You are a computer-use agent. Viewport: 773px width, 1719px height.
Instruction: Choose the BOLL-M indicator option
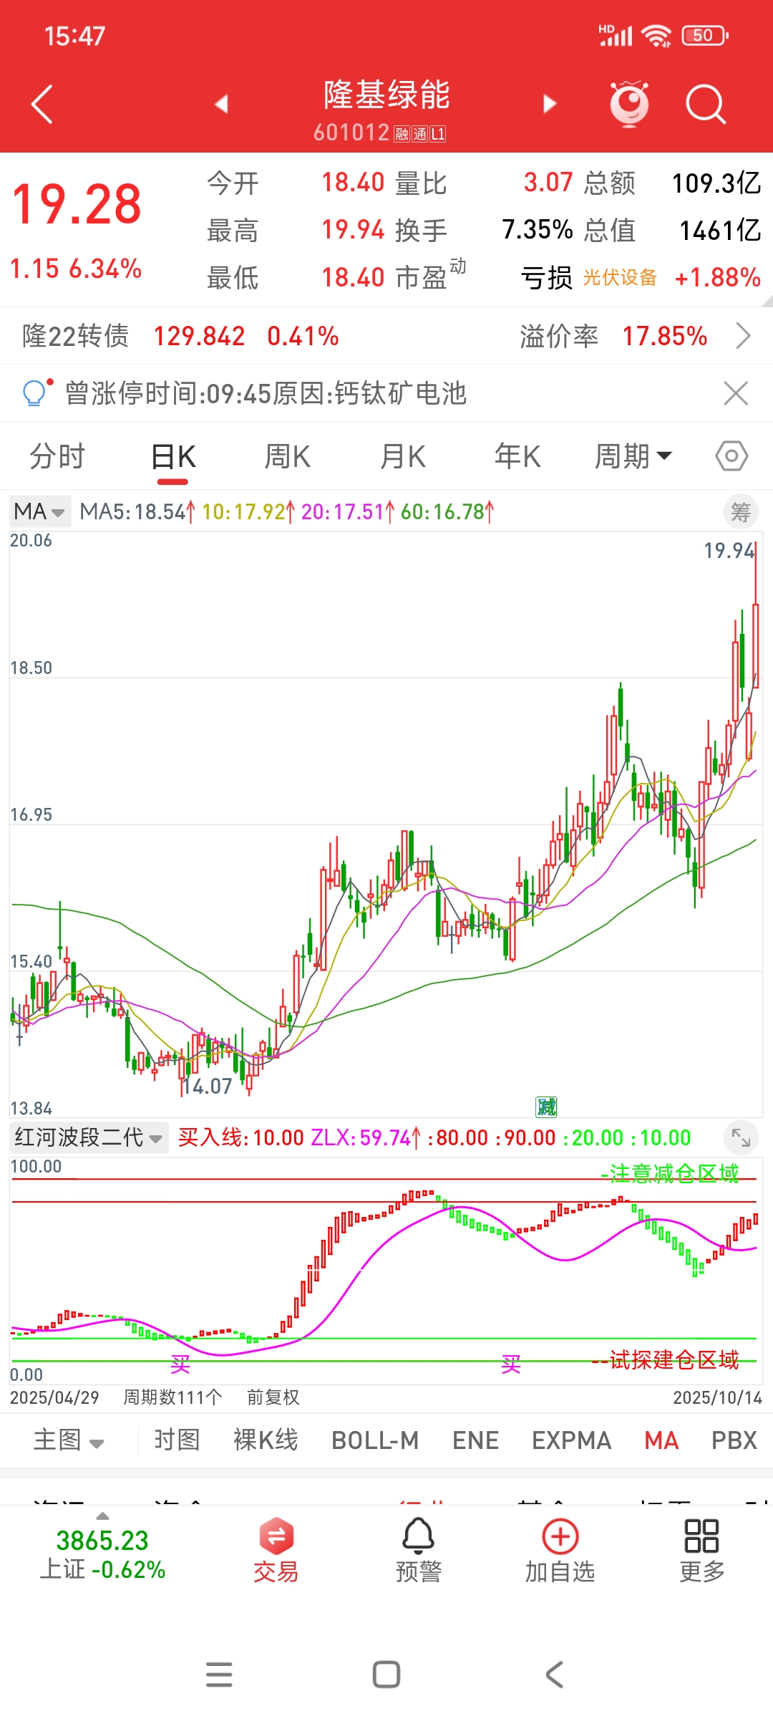tap(375, 1440)
